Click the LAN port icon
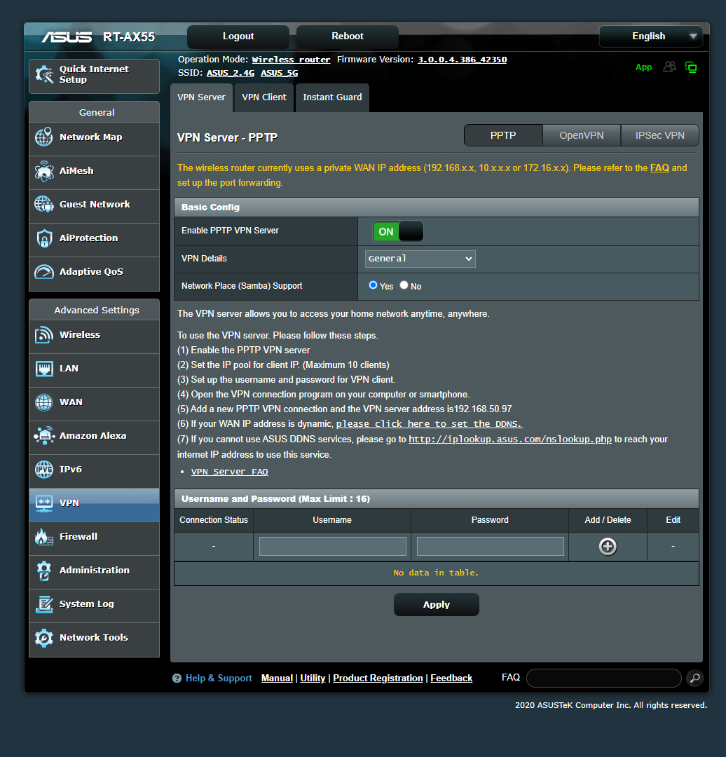This screenshot has height=757, width=726. click(44, 369)
